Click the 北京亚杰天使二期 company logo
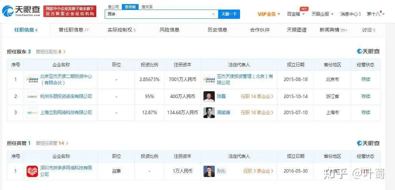This screenshot has width=395, height=190. (x=32, y=80)
